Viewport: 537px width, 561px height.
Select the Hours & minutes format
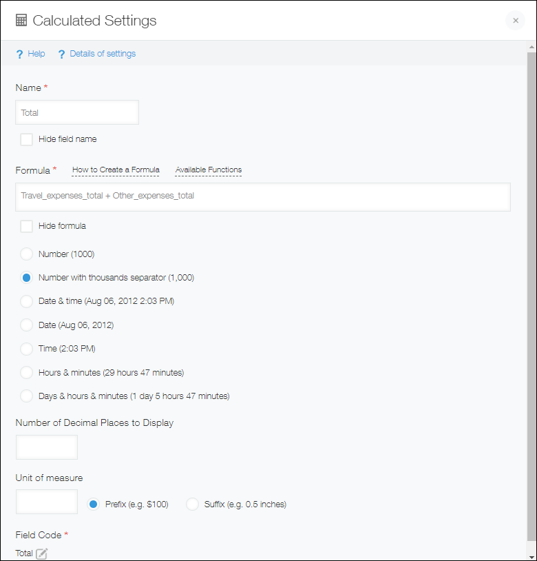click(x=26, y=371)
